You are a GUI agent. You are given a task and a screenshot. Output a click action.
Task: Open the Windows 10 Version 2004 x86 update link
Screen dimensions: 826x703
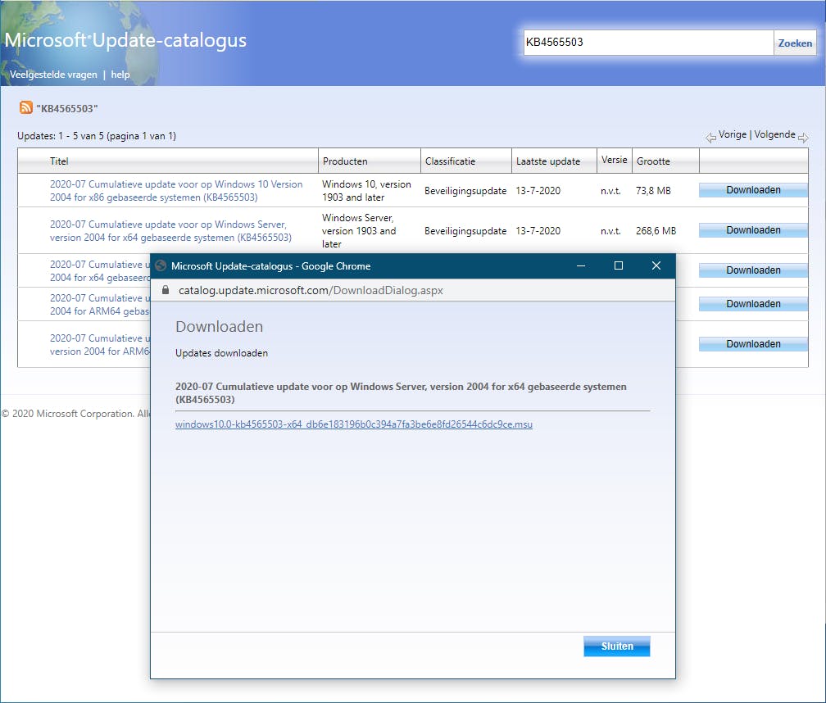point(176,191)
